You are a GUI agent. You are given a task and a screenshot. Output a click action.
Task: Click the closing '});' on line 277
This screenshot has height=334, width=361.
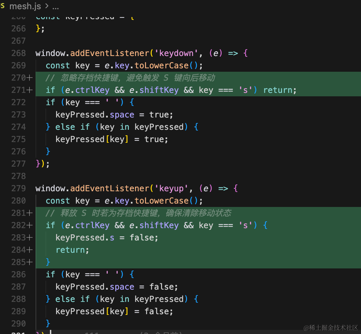click(43, 164)
